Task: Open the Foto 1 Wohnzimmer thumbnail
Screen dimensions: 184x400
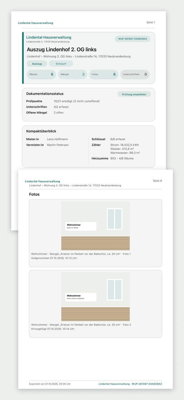Action: pos(95,226)
